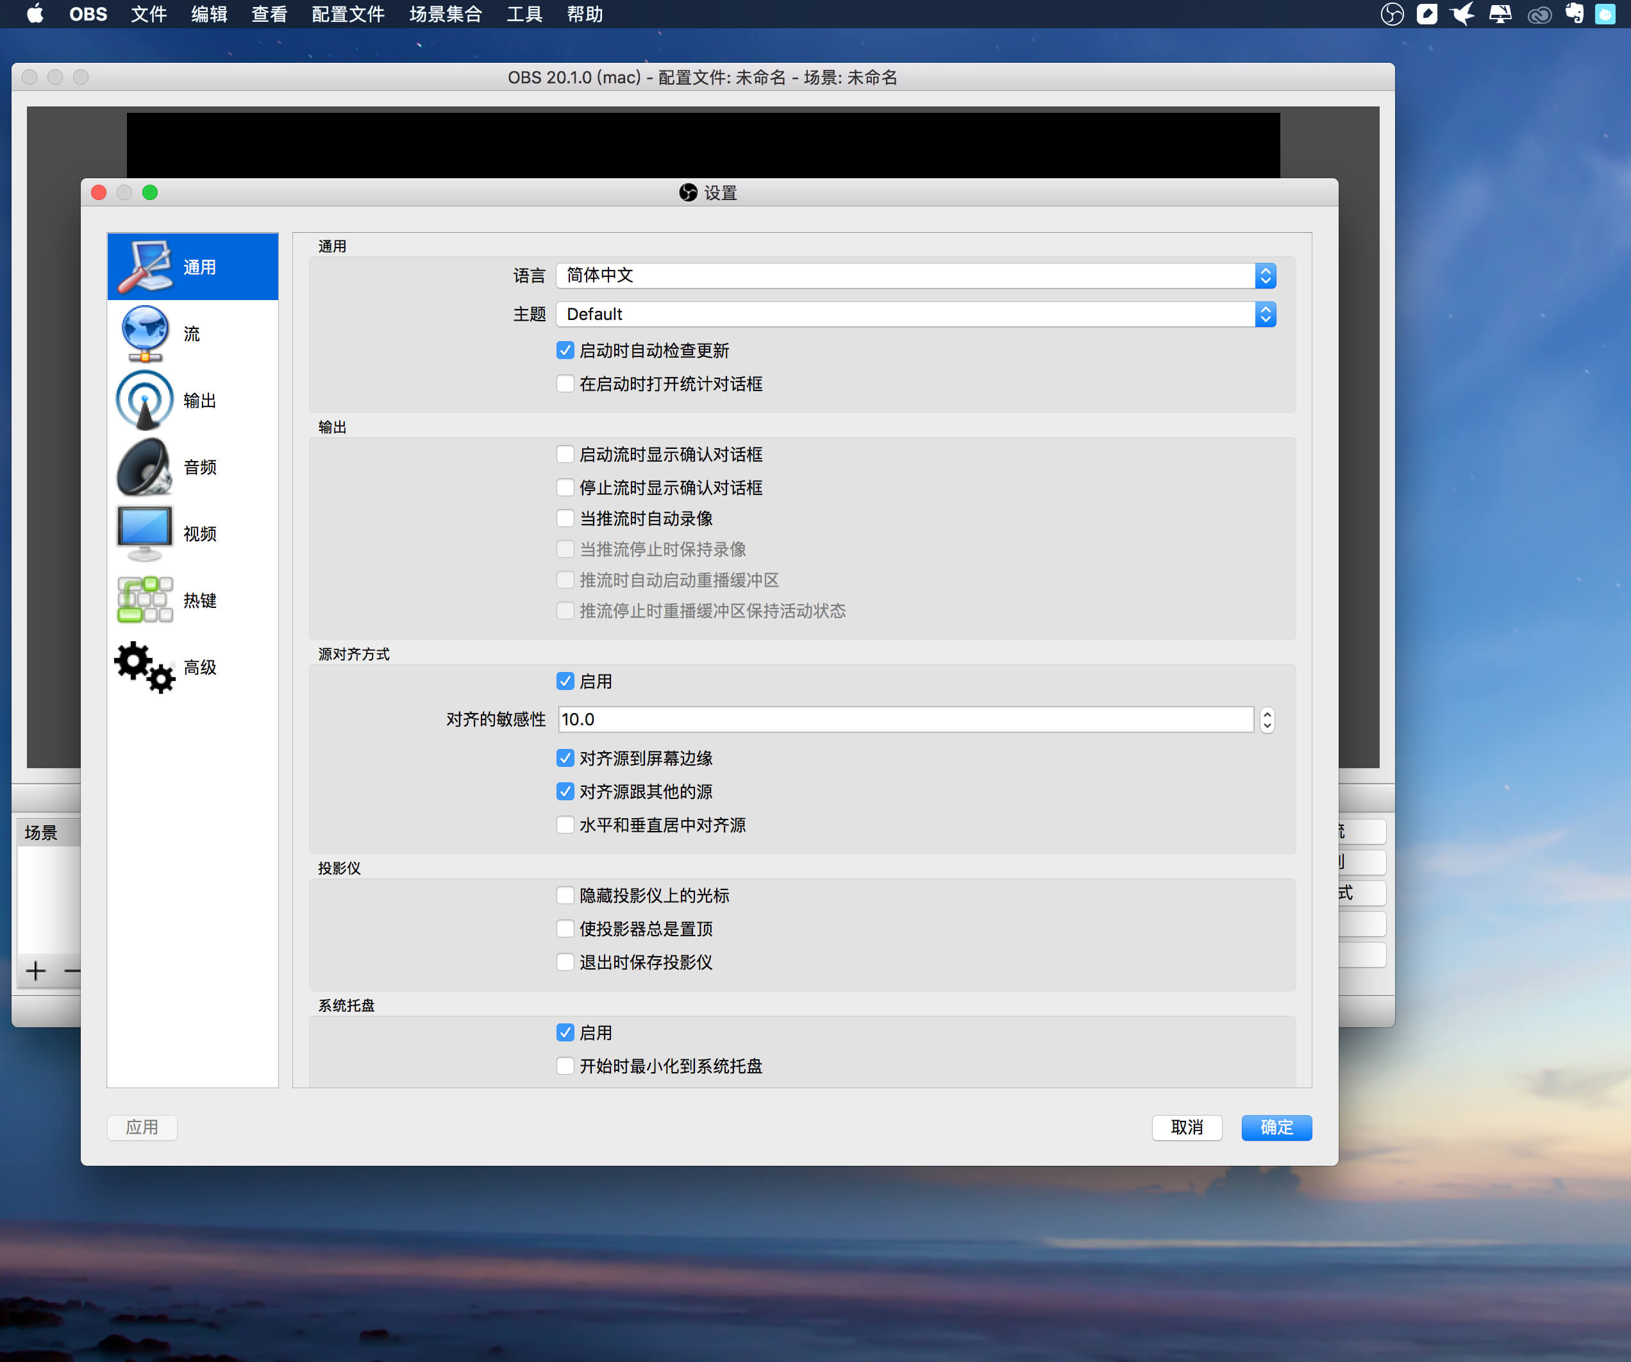
Task: Click the light blue app icon in menu bar
Action: pyautogui.click(x=1605, y=14)
